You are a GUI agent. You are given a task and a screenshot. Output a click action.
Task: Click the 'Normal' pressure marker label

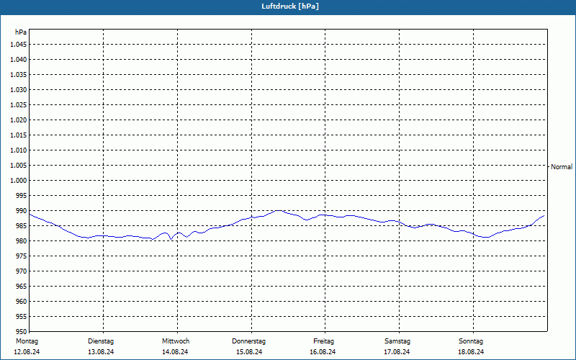(562, 167)
